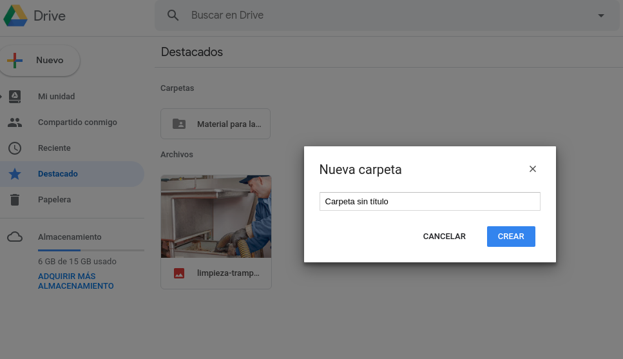This screenshot has width=623, height=359.
Task: Open search options dropdown arrow
Action: pyautogui.click(x=601, y=15)
